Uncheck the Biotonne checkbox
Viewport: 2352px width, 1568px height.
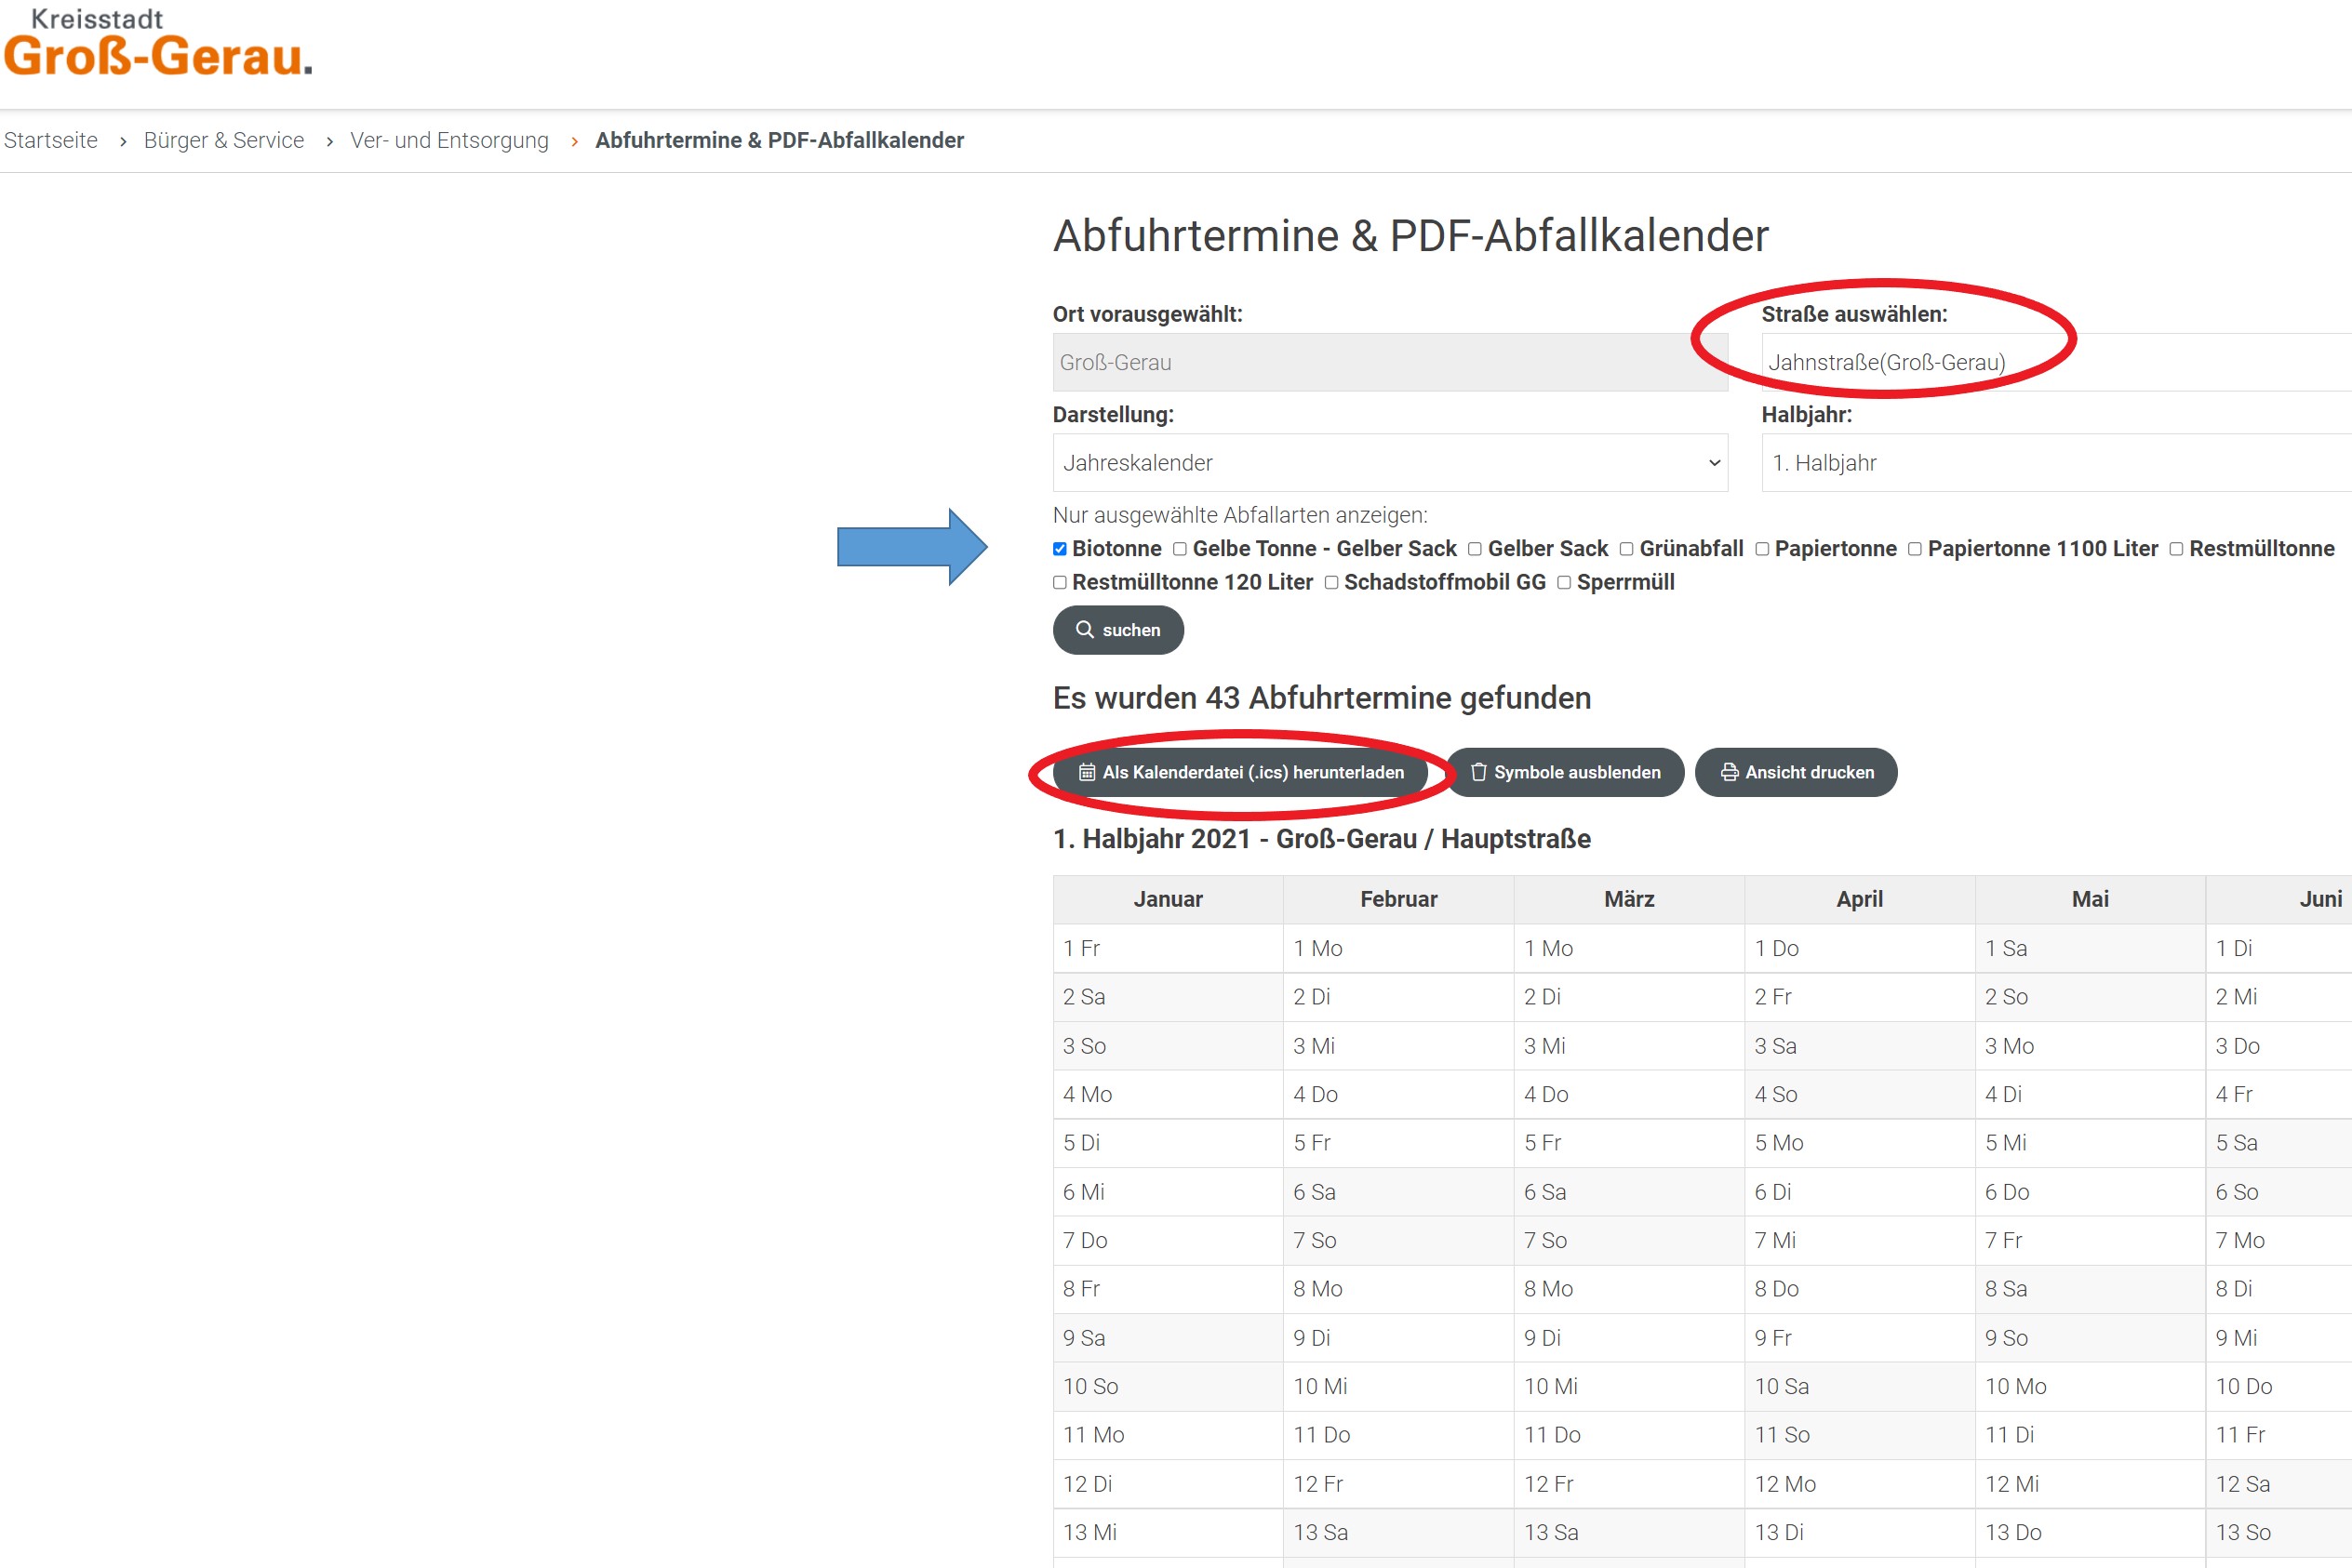(1060, 549)
